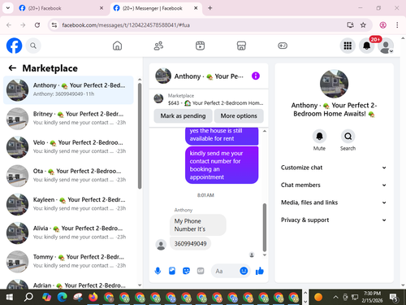Click chat header Anthony listing title

click(x=209, y=76)
